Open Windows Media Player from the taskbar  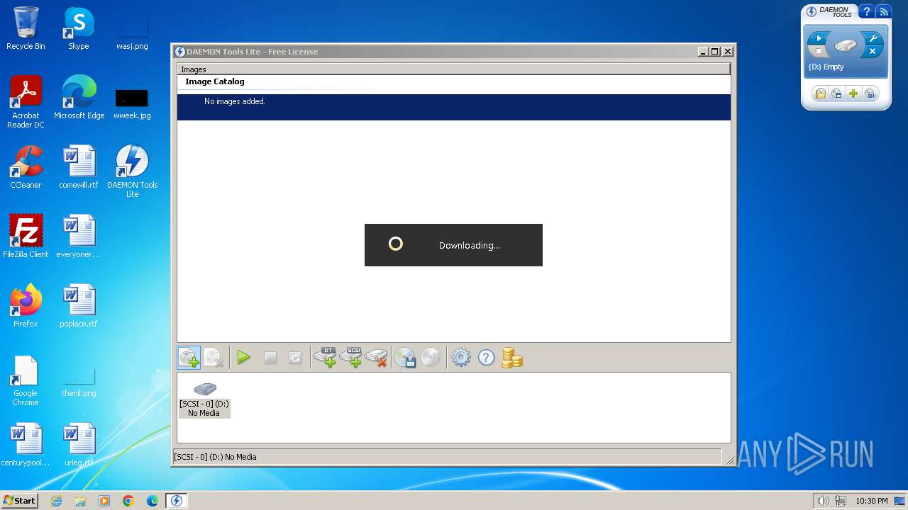pyautogui.click(x=104, y=501)
